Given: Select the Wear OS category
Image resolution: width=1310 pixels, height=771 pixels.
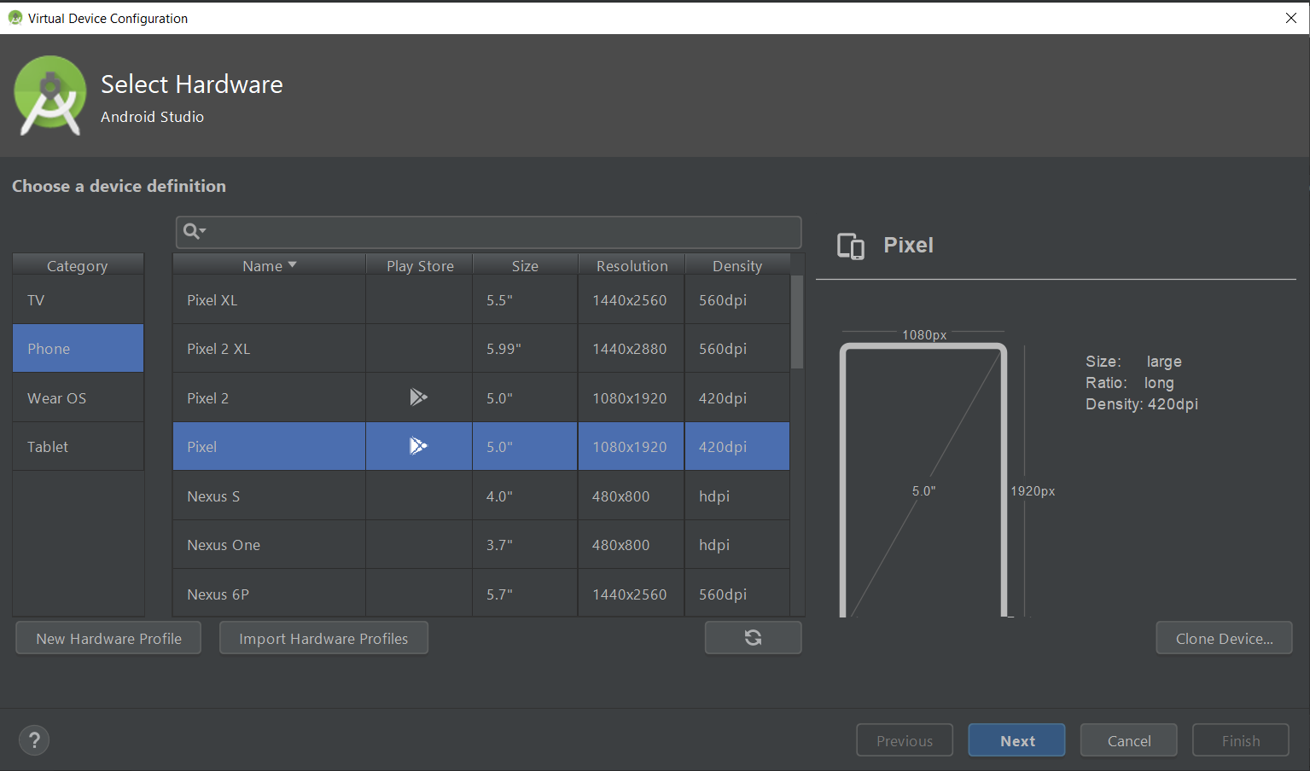Looking at the screenshot, I should pos(78,398).
